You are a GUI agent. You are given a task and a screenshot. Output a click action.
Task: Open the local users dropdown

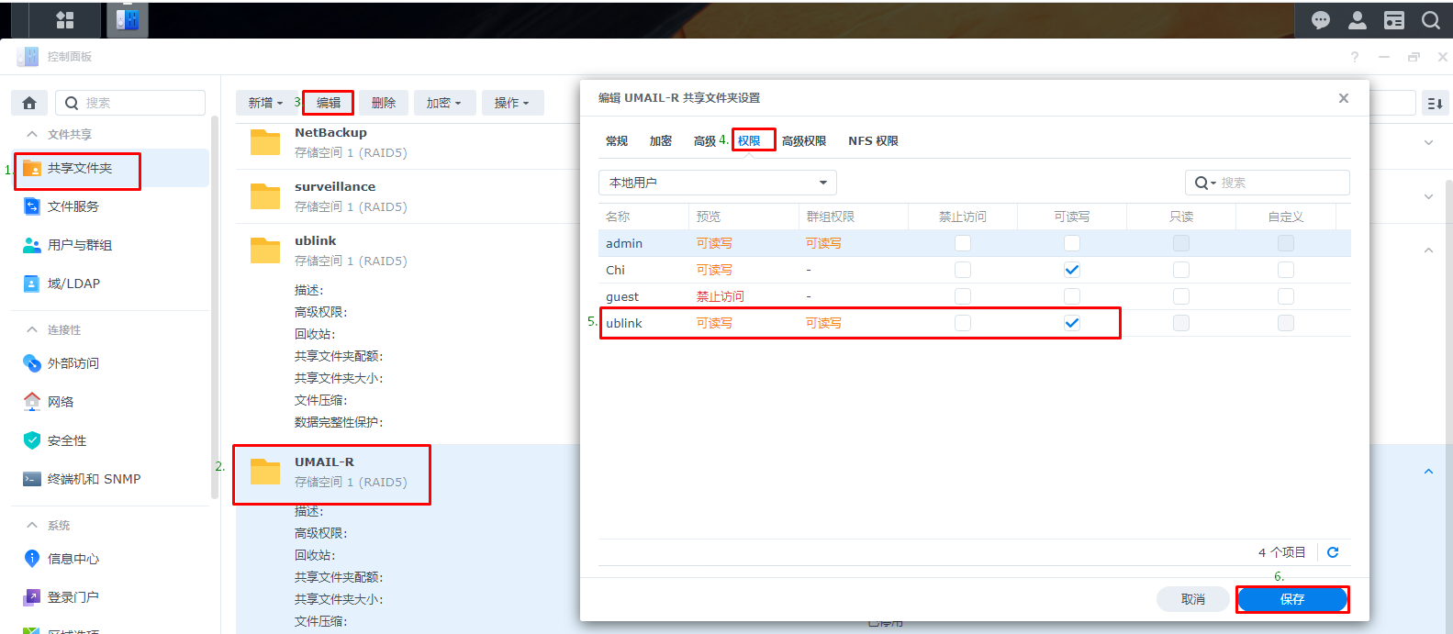tap(717, 183)
